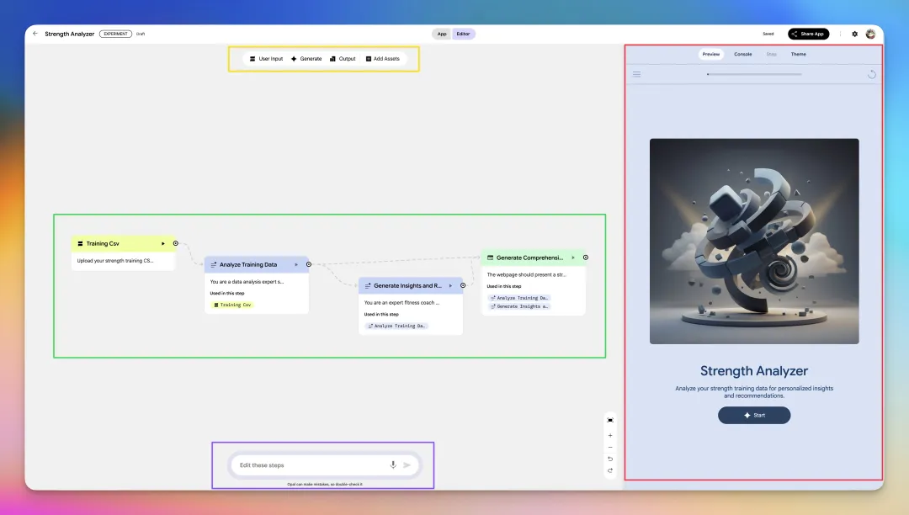Switch to the App view toggle
Screen dimensions: 909x515
click(x=442, y=34)
